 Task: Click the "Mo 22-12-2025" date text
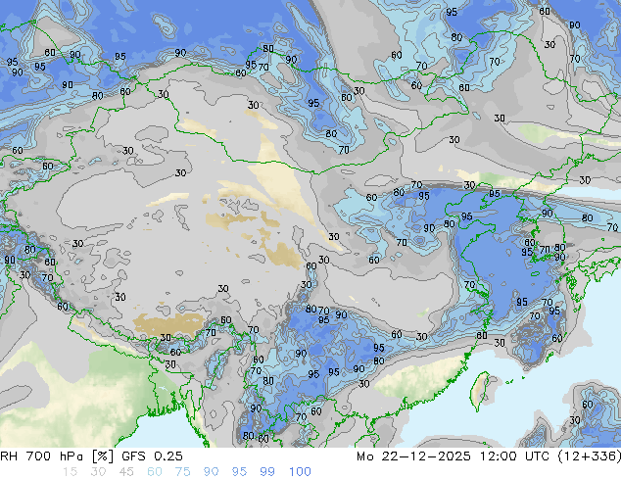pos(413,456)
